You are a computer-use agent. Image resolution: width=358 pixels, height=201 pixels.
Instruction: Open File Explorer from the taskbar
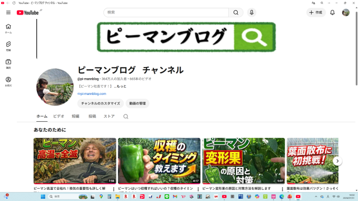pos(117,197)
